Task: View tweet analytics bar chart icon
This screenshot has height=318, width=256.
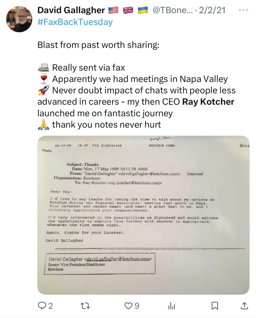Action: [171, 306]
